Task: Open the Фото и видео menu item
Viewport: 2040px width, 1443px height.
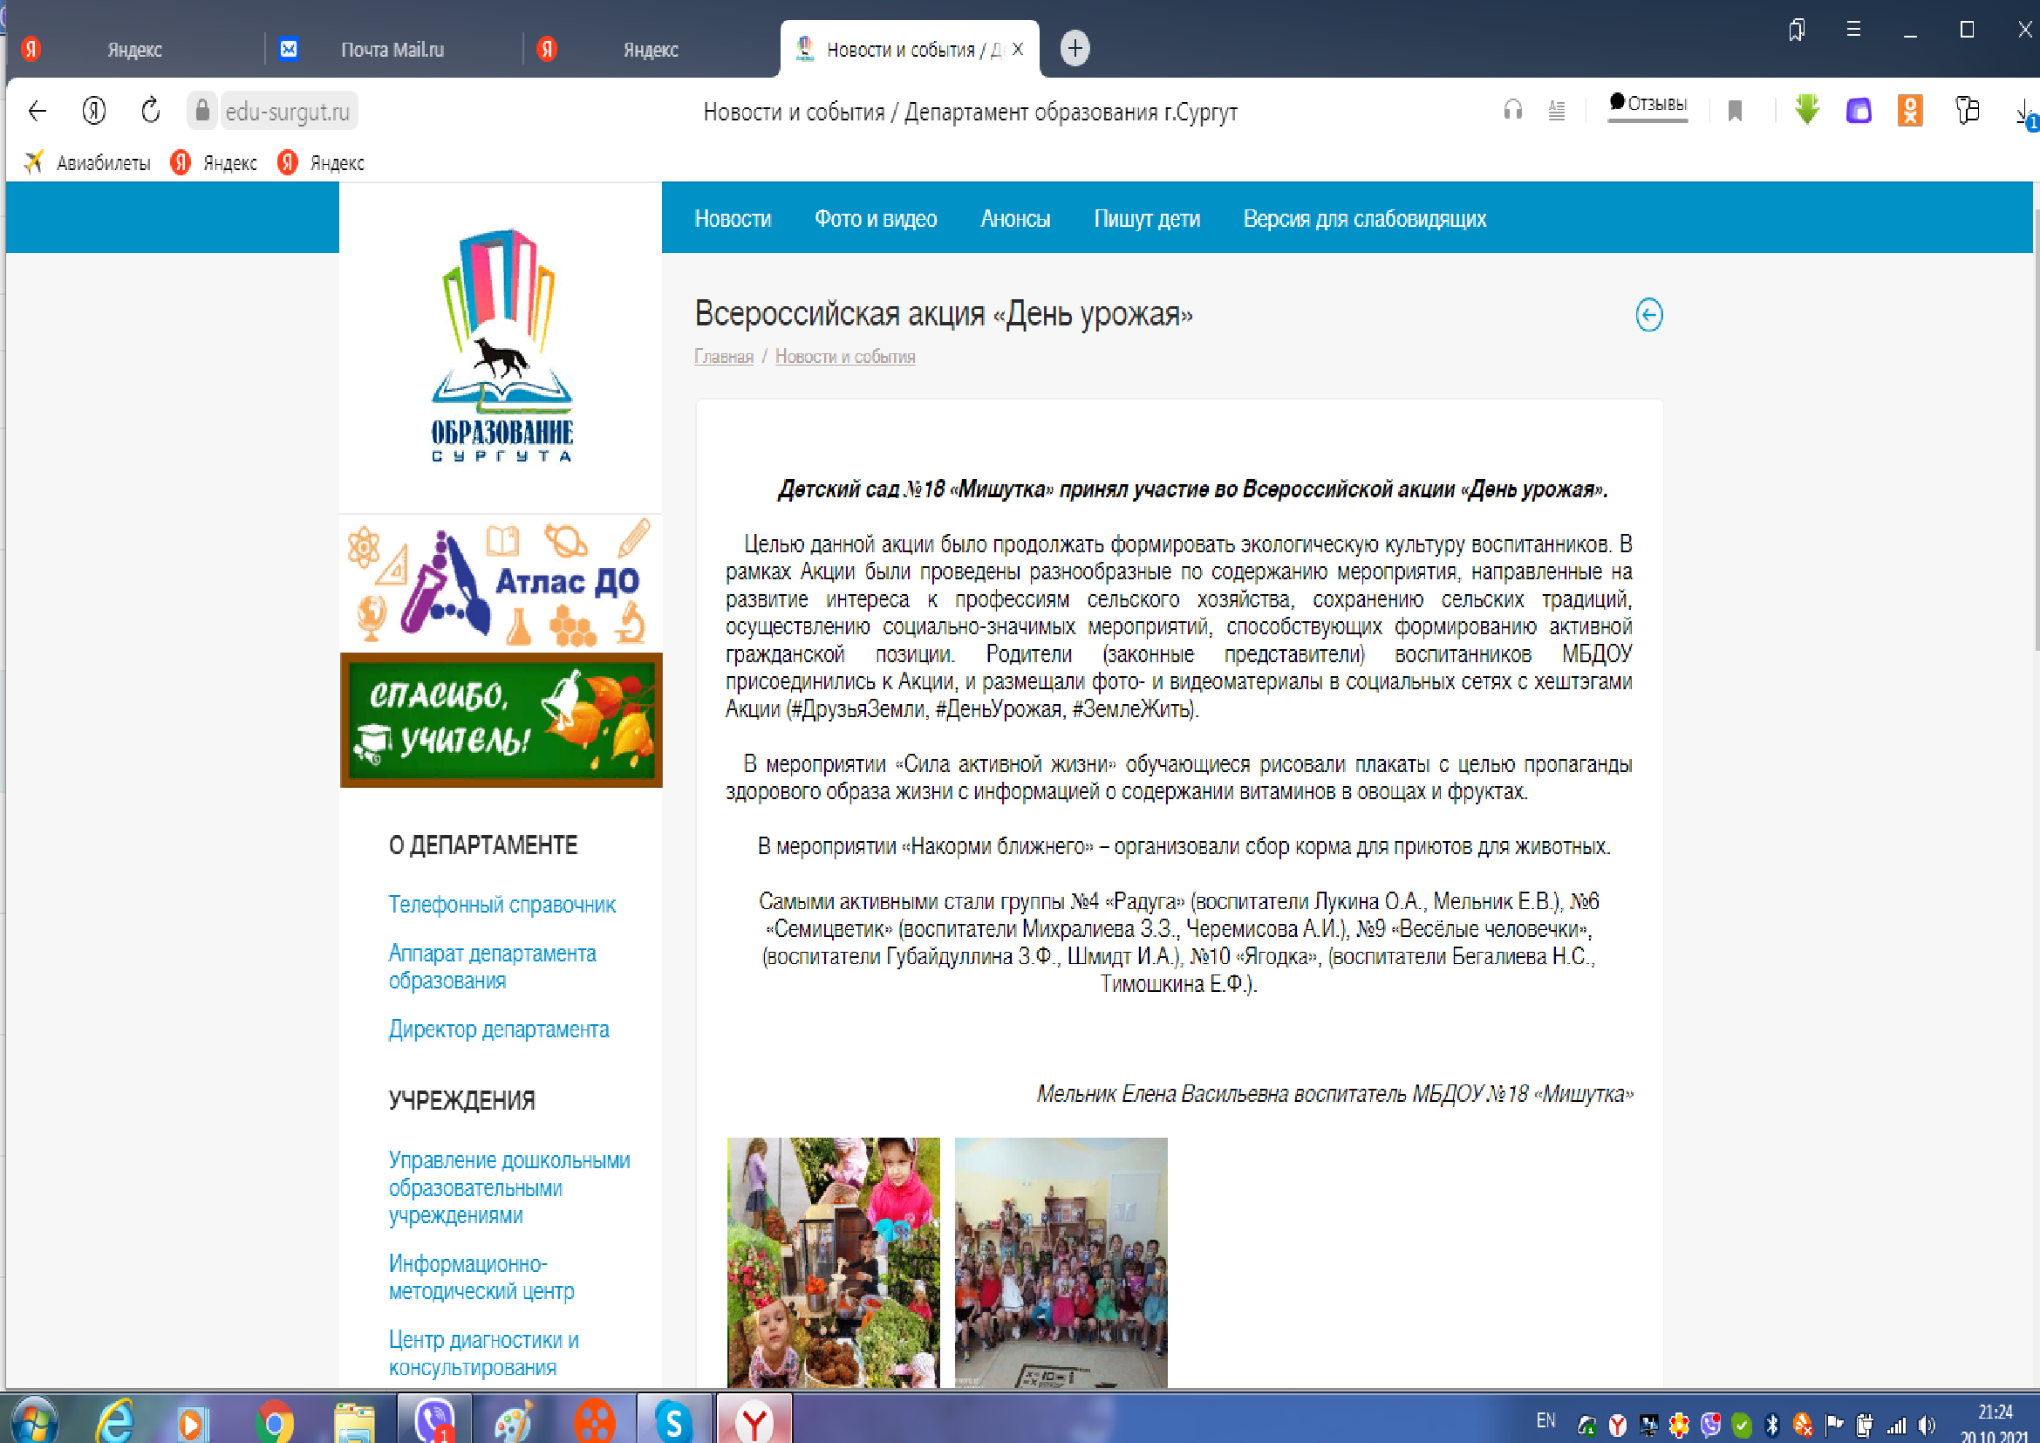Action: tap(875, 219)
